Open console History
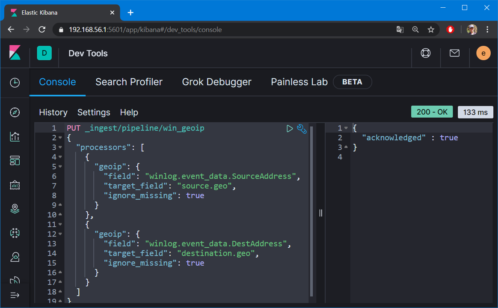 (x=53, y=113)
